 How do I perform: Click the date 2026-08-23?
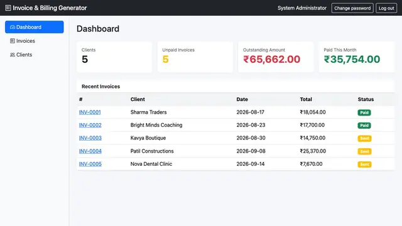[x=251, y=125]
